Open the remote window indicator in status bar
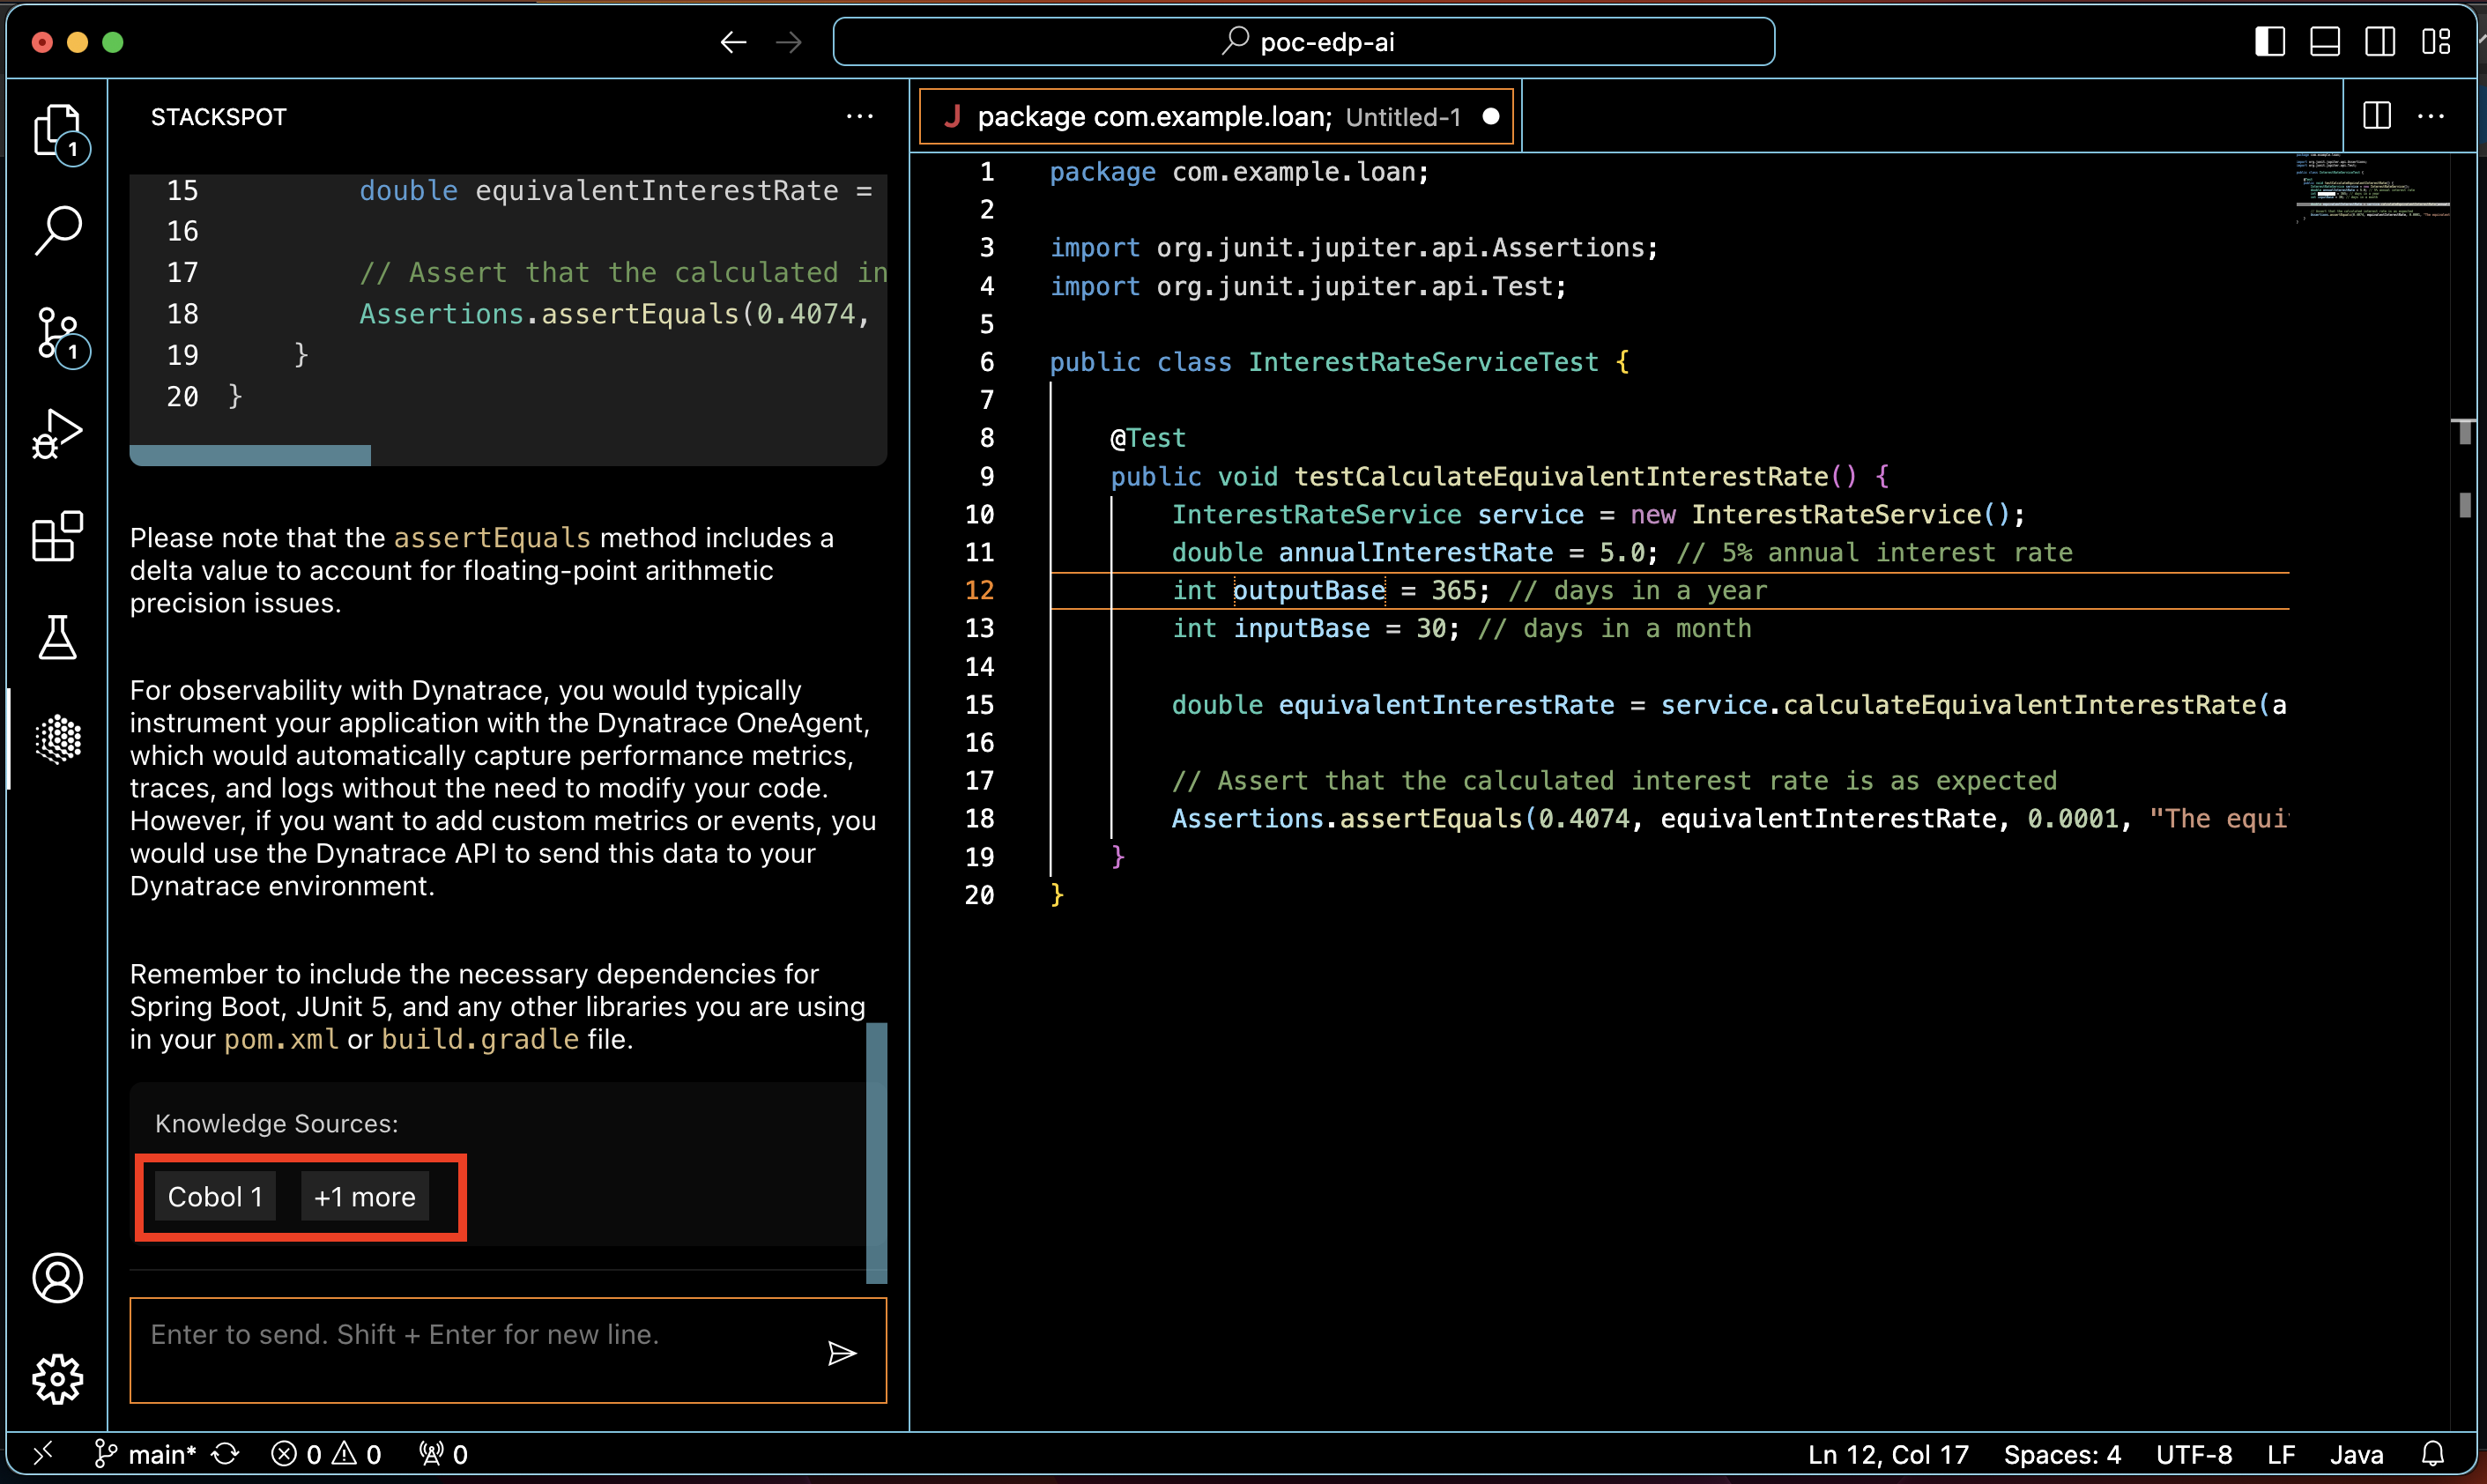The height and width of the screenshot is (1484, 2487). [x=42, y=1454]
